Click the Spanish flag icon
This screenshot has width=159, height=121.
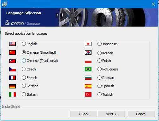(x=88, y=86)
